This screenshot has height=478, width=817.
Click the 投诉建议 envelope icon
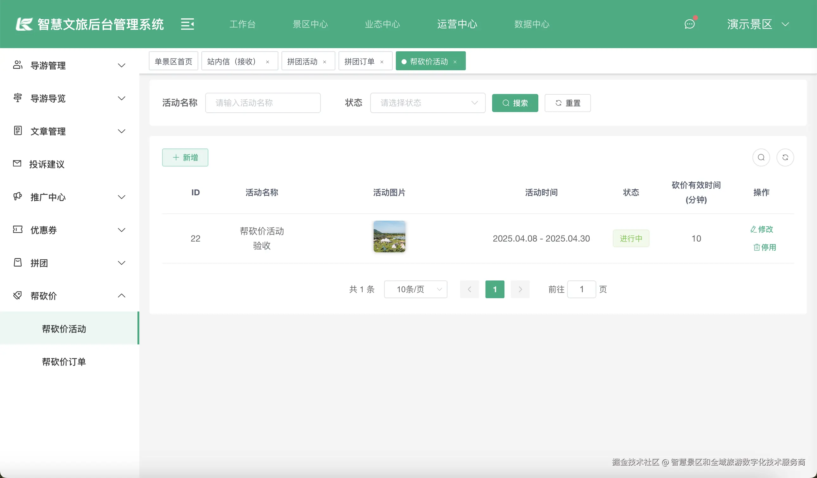(17, 164)
